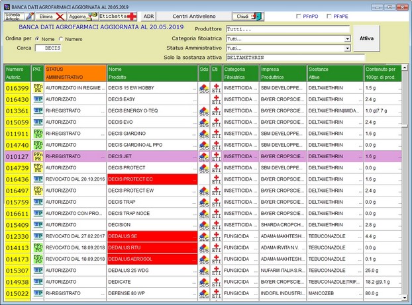Viewport: 412px width, 305px height.
Task: Open ETI icon for DECISION
Action: pos(216,225)
